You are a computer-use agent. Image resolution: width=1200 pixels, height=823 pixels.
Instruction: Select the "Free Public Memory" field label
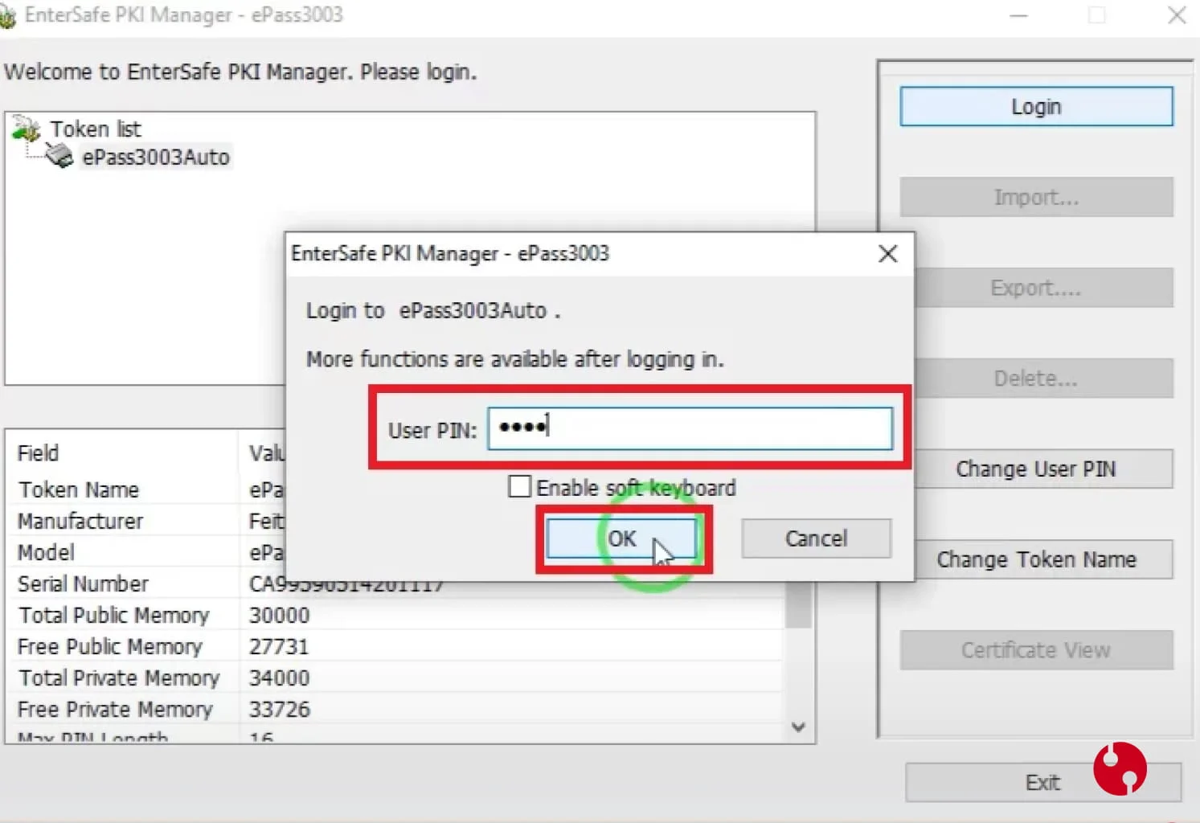tap(109, 646)
